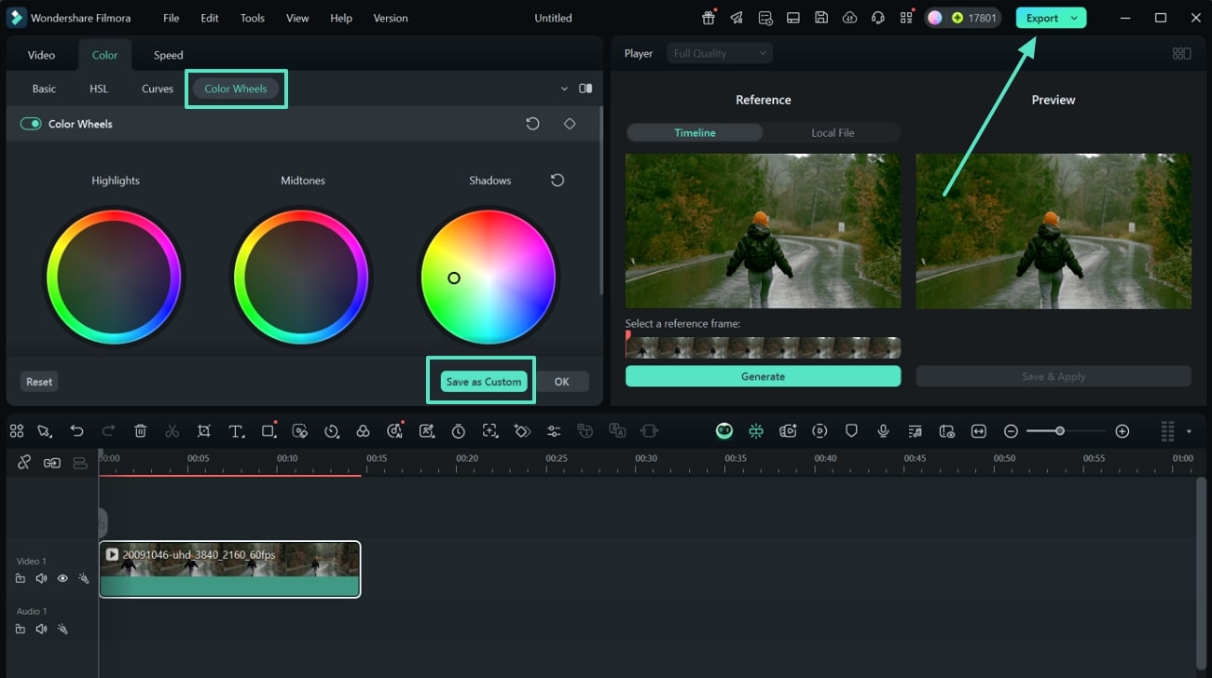Select the 20091046-uhd clip in timeline
This screenshot has width=1212, height=678.
(229, 569)
